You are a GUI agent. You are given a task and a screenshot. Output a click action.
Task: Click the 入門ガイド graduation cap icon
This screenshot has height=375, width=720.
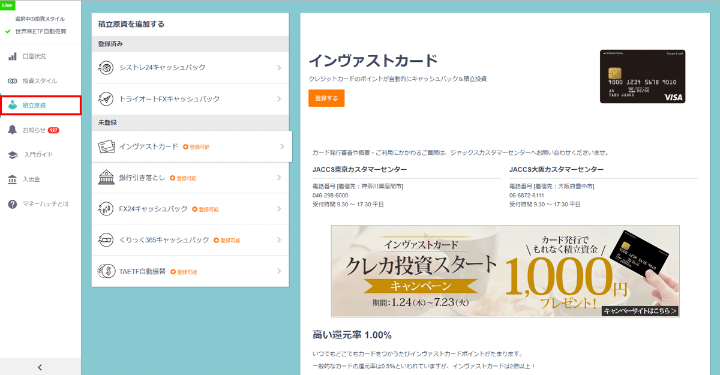12,155
